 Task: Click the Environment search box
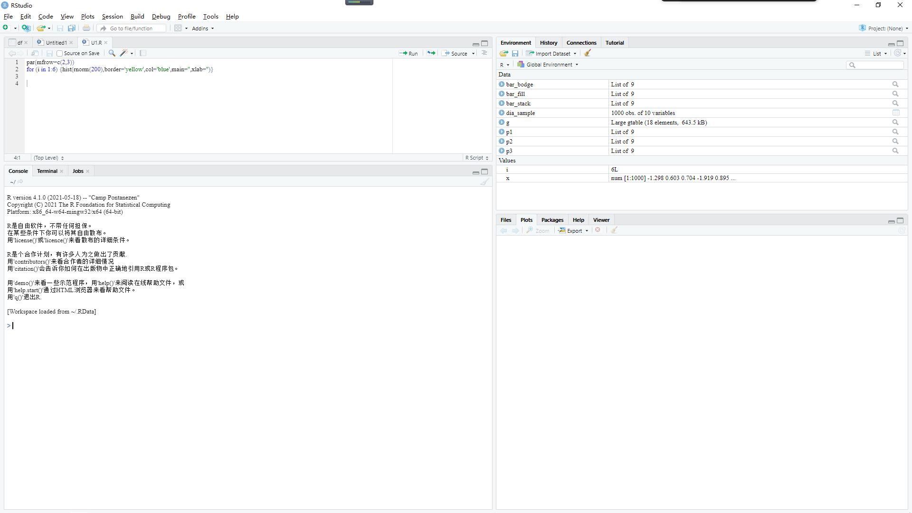pyautogui.click(x=875, y=65)
